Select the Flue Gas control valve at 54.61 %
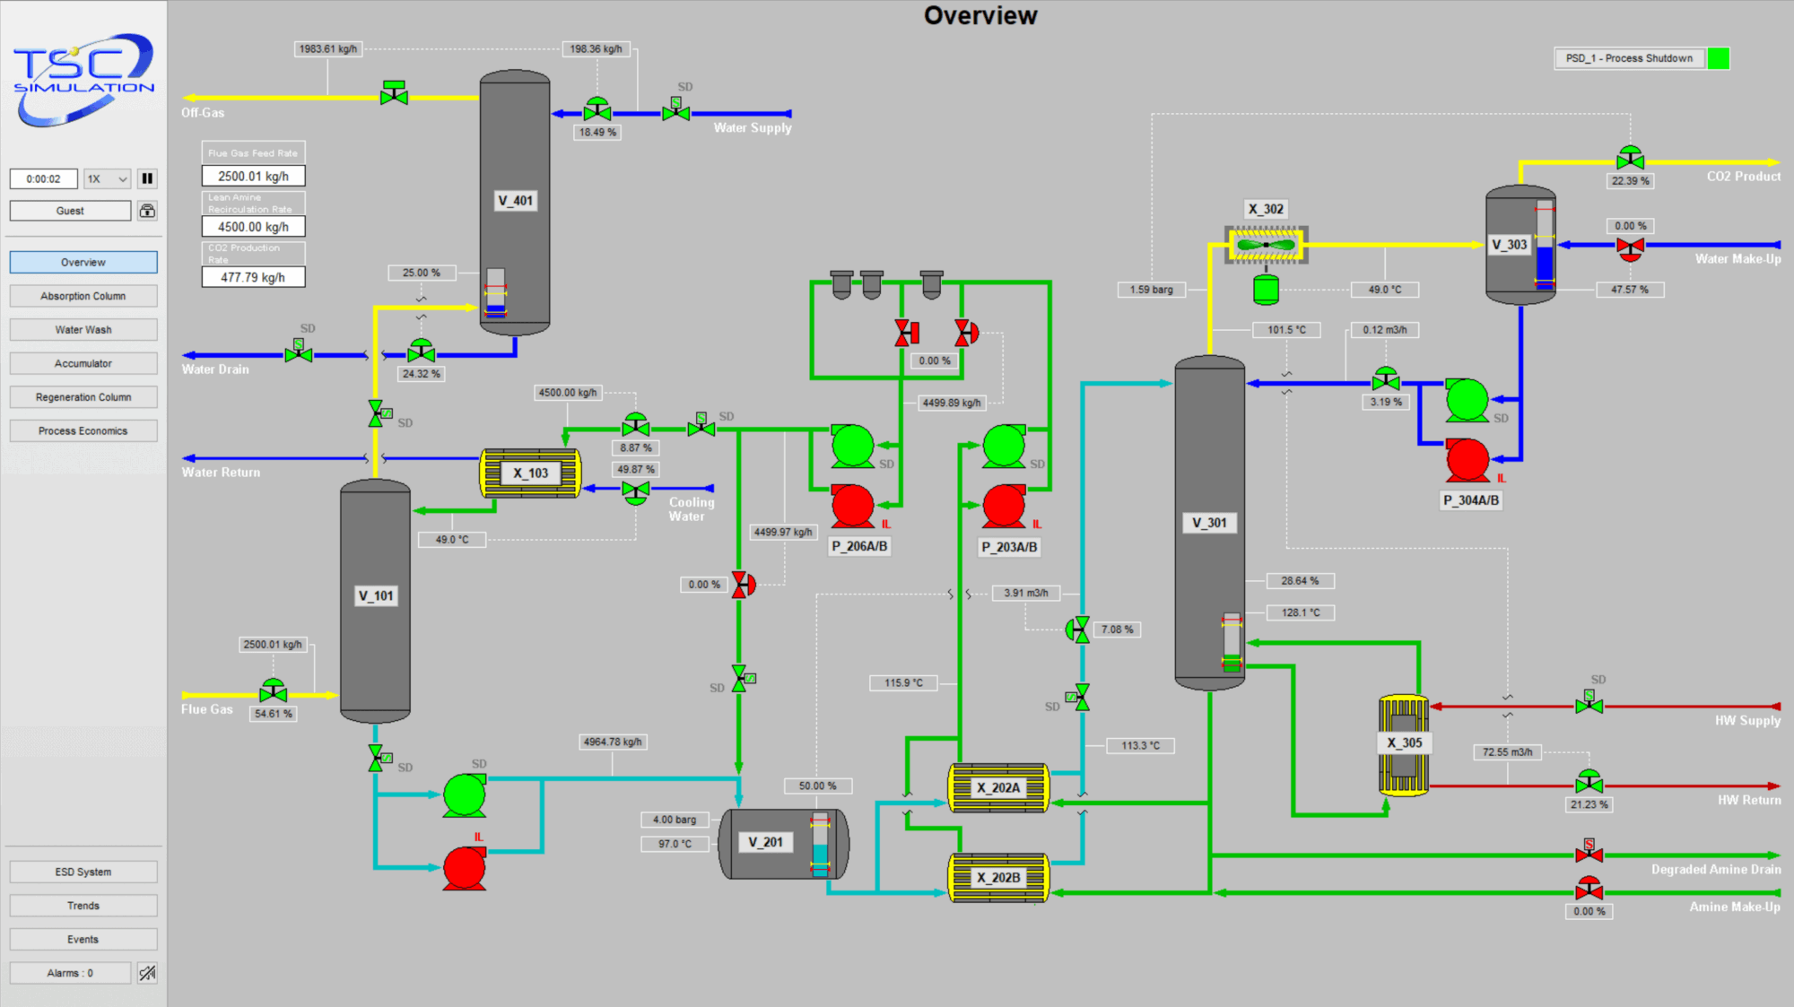This screenshot has width=1794, height=1007. click(x=274, y=690)
